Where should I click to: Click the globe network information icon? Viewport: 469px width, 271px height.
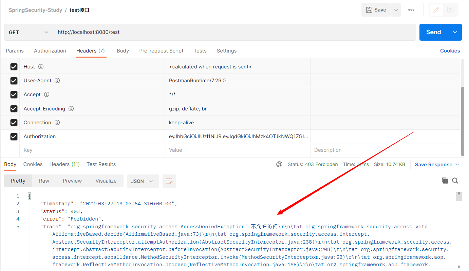point(279,164)
